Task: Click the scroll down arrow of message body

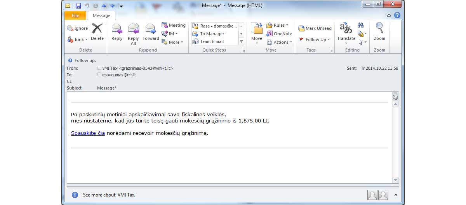Action: (x=395, y=180)
